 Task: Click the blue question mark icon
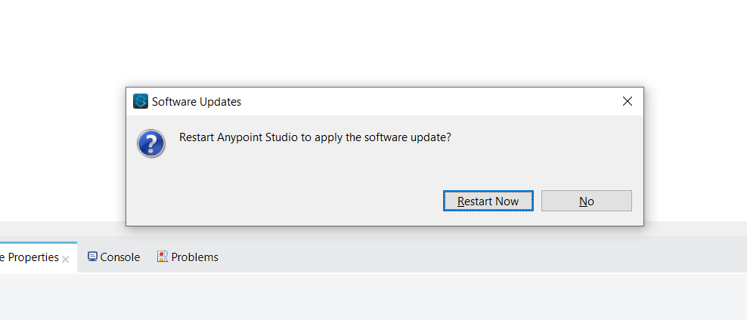pyautogui.click(x=151, y=143)
